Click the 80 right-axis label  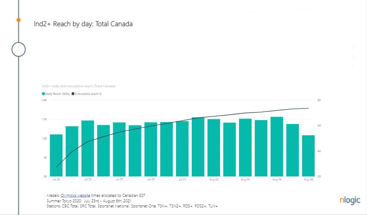point(319,100)
